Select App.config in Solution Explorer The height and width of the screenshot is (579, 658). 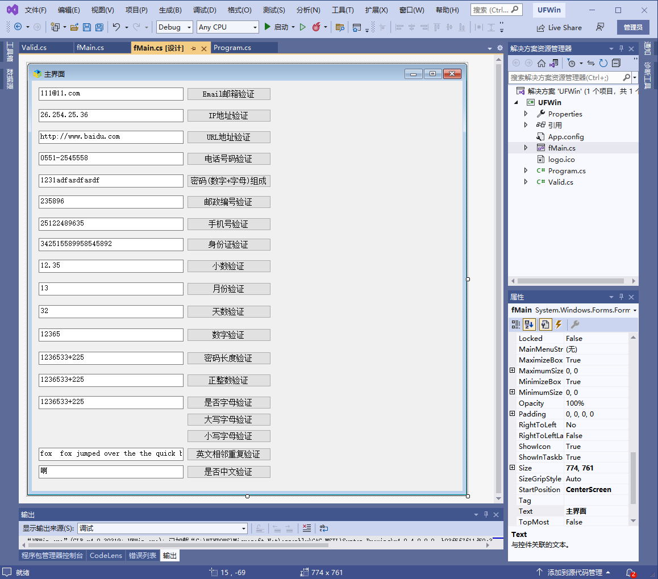click(x=566, y=137)
